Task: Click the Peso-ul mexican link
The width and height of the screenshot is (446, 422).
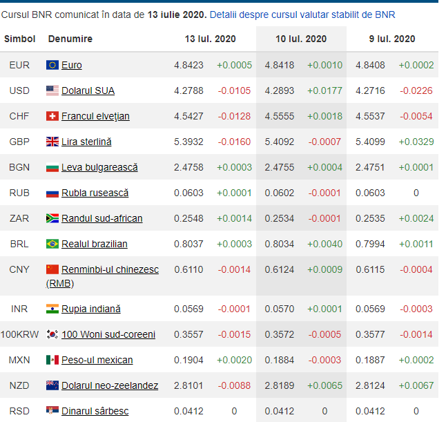Action: click(x=97, y=360)
